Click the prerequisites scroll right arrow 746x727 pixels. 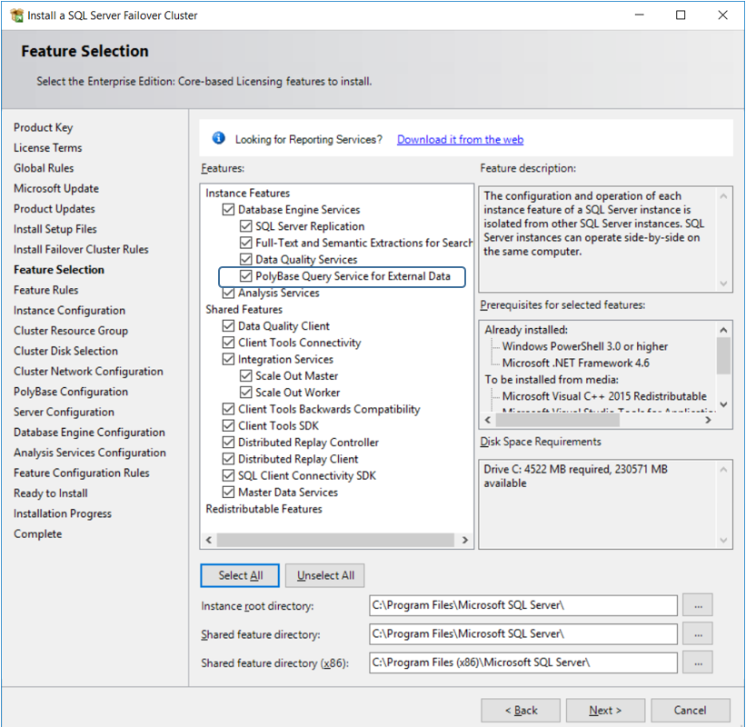[x=708, y=420]
